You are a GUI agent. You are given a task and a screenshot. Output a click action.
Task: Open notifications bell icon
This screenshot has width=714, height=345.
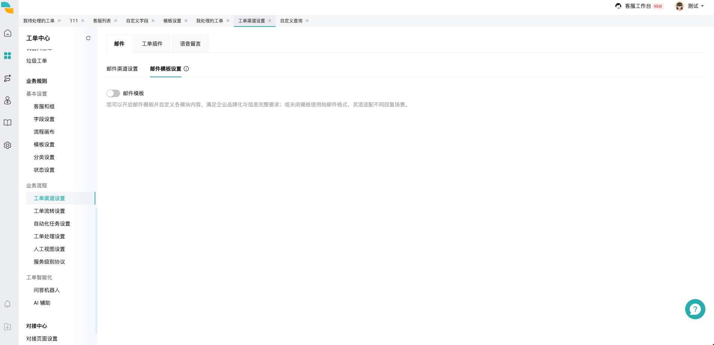pos(7,304)
